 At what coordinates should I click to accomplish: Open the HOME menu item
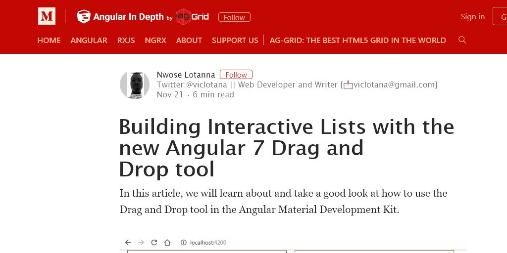click(x=49, y=41)
